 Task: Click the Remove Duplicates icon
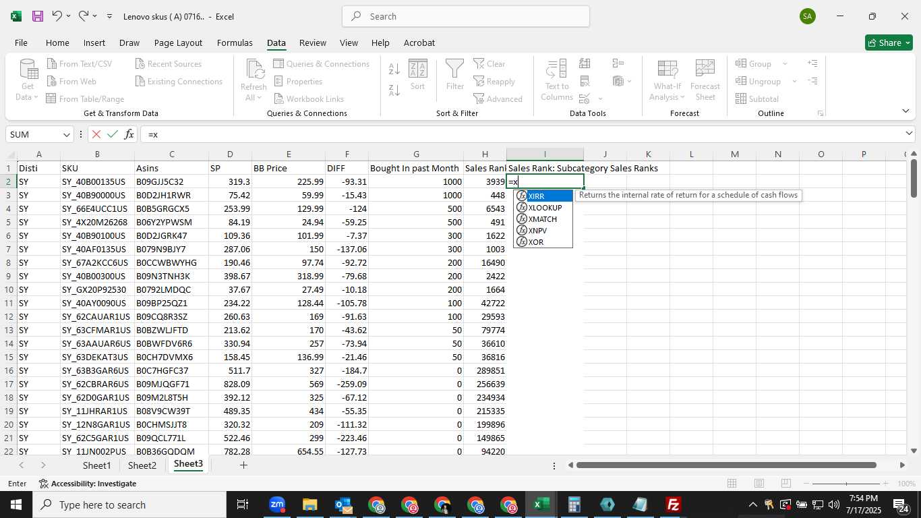pyautogui.click(x=585, y=82)
